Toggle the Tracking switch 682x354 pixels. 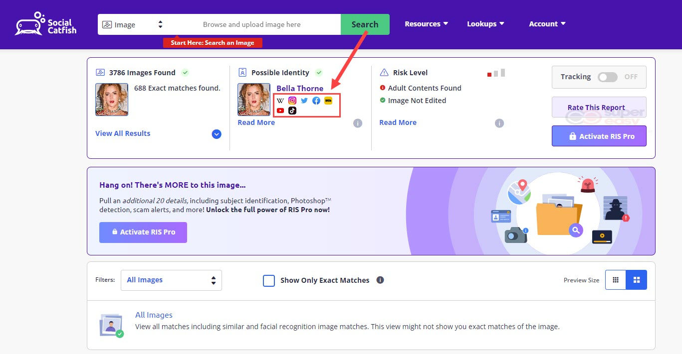[608, 77]
